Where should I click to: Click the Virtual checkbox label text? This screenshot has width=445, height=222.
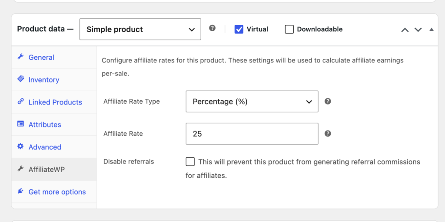(257, 29)
